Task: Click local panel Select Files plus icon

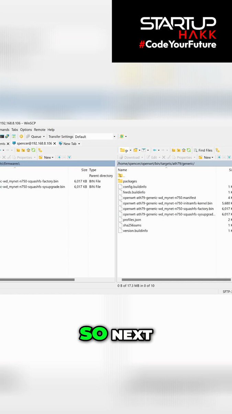Action: 59,157
